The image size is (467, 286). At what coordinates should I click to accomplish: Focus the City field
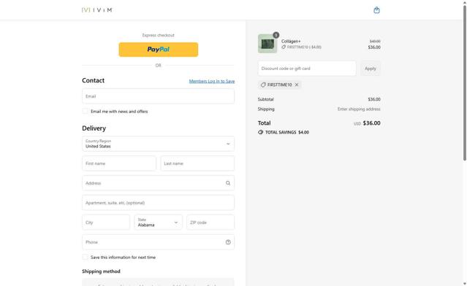[106, 223]
